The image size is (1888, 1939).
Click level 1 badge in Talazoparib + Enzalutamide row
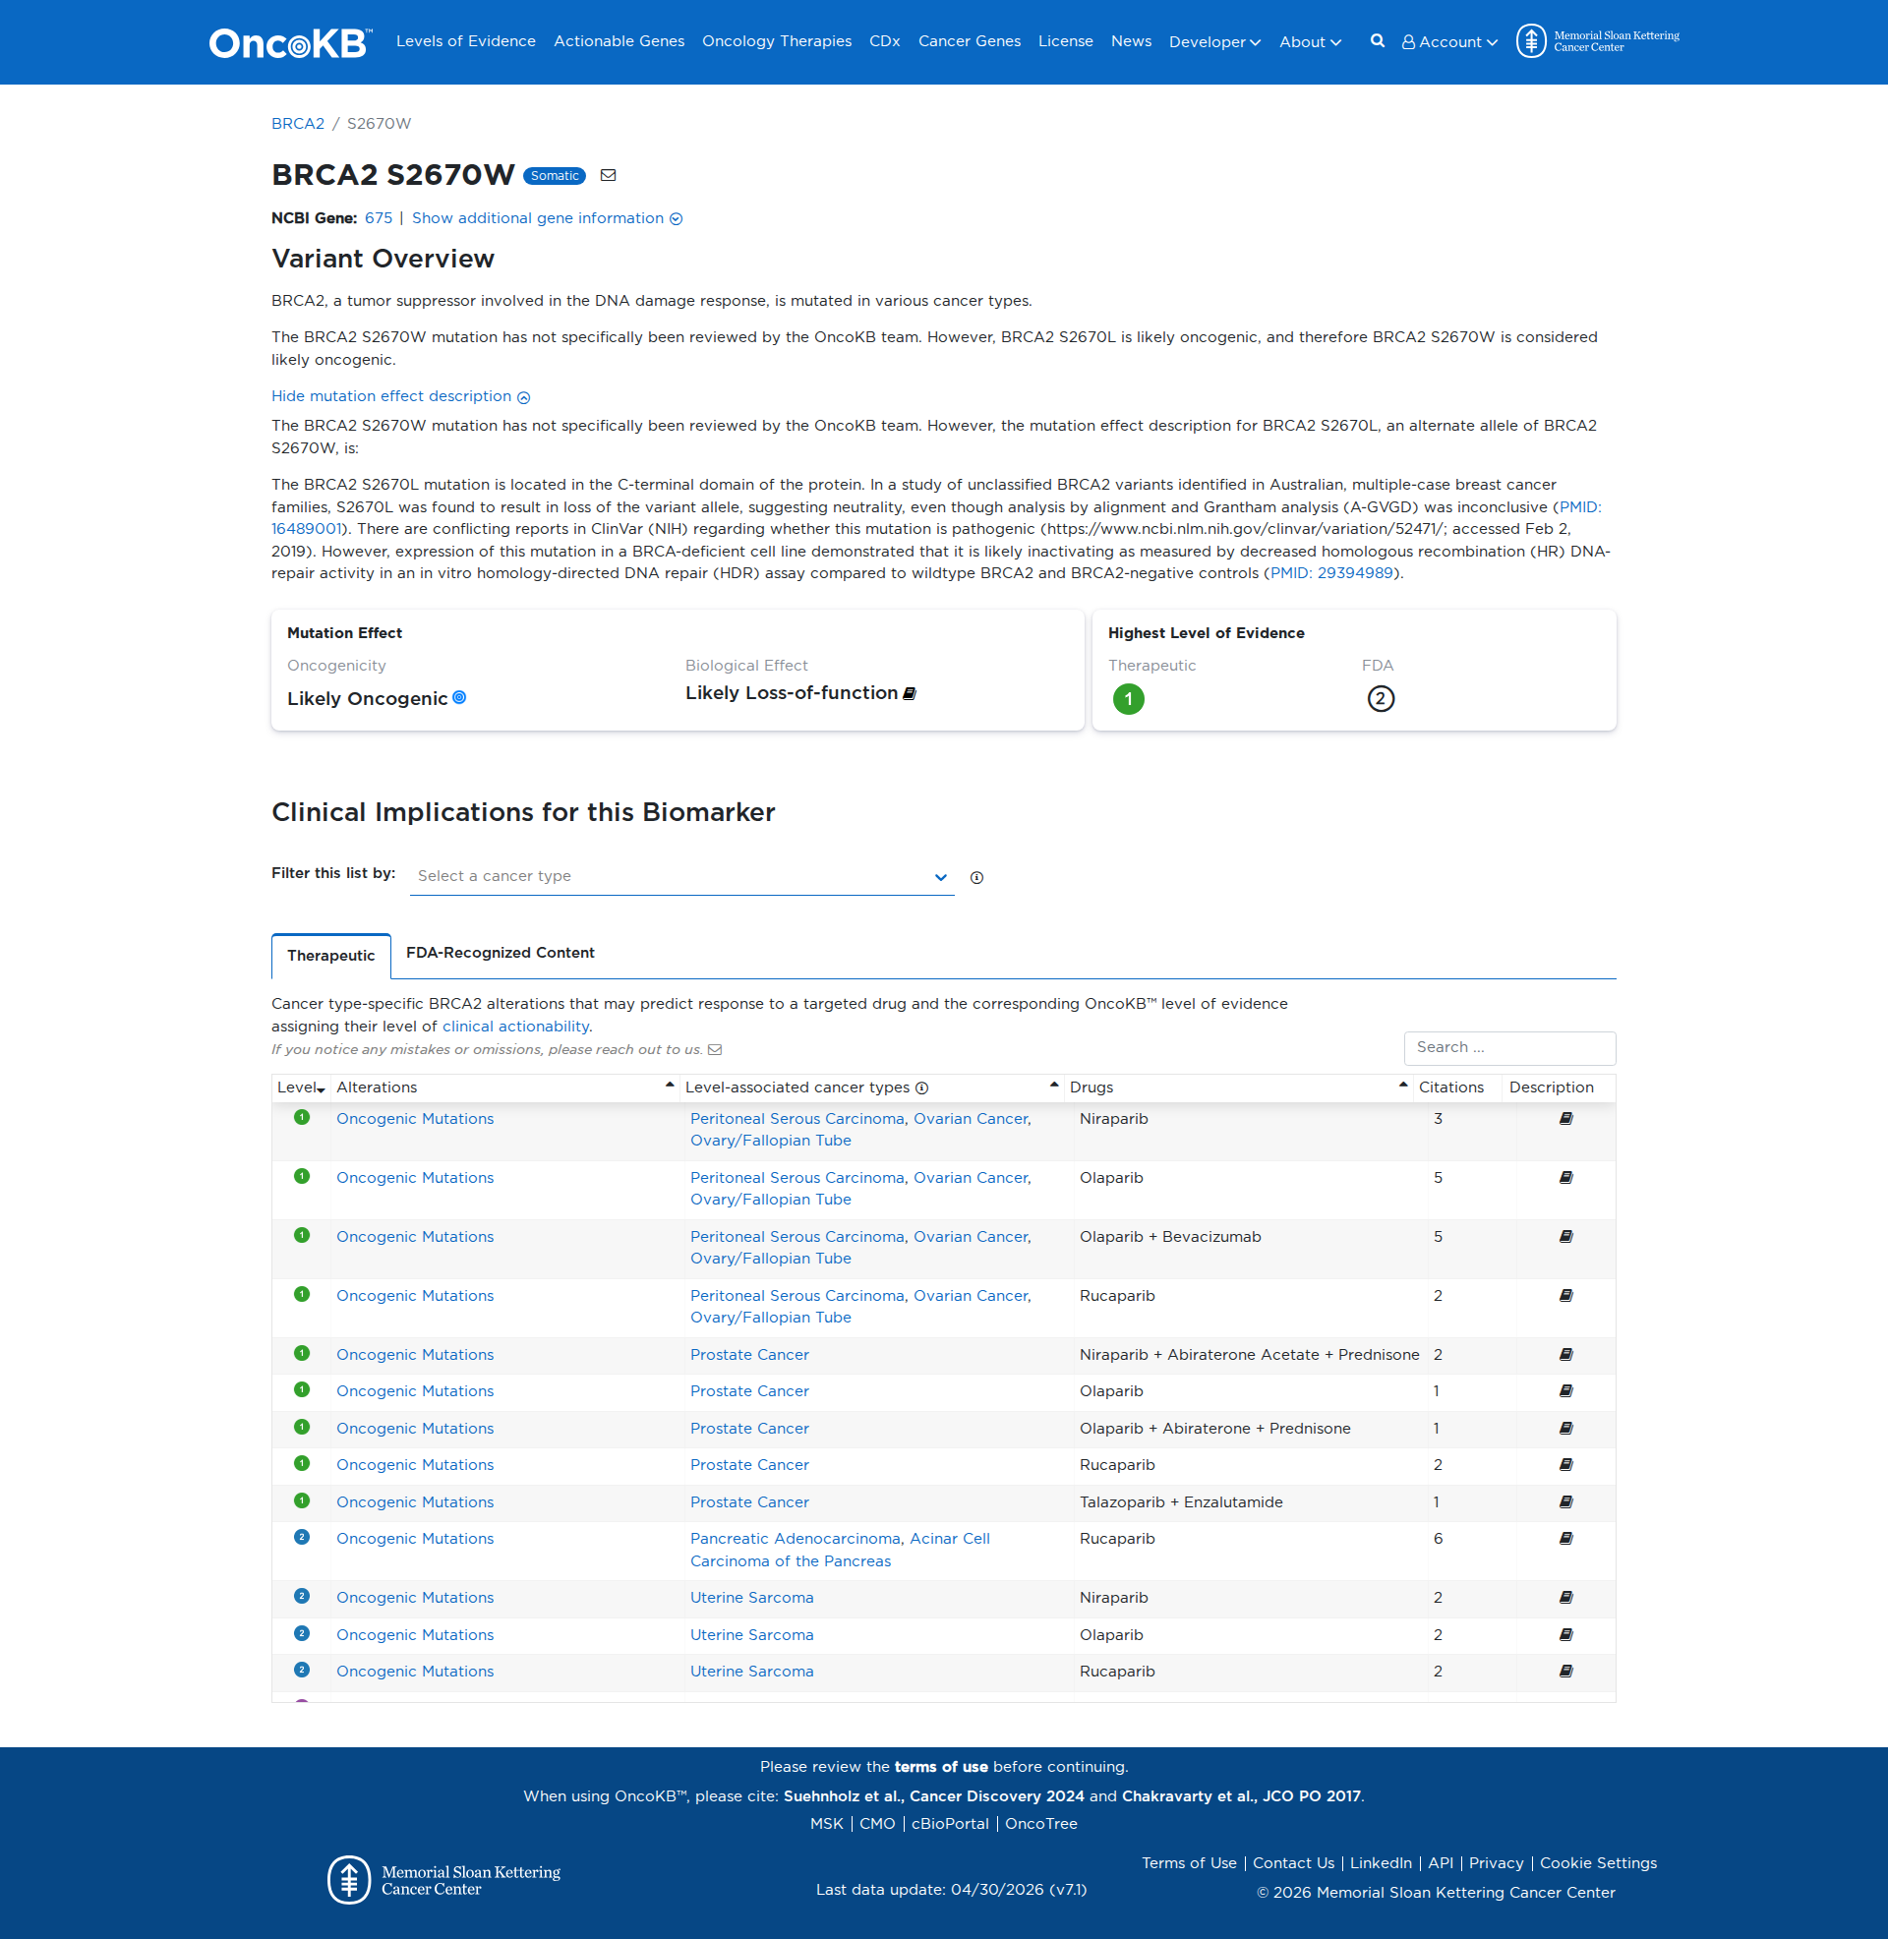tap(303, 1500)
